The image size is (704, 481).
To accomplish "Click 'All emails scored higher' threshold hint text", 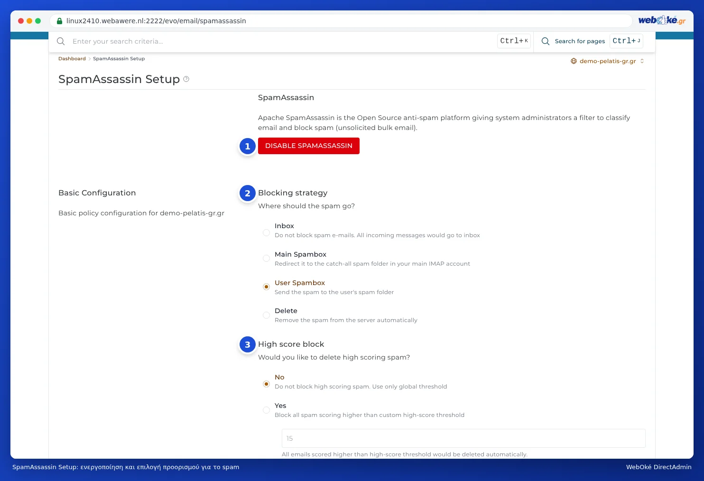I will click(405, 454).
